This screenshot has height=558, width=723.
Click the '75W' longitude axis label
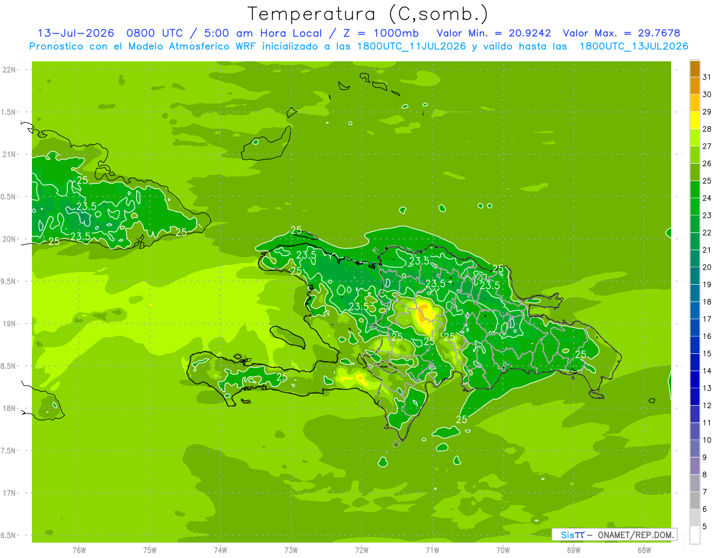tap(150, 550)
